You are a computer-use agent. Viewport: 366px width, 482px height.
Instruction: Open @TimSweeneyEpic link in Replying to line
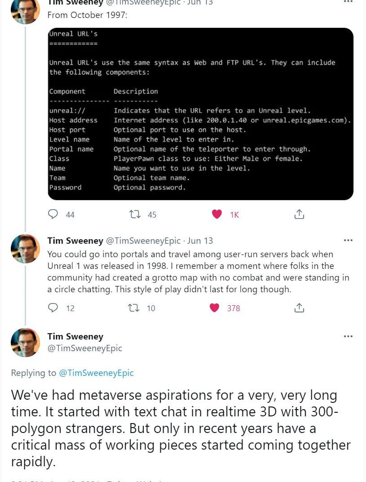[x=96, y=373]
